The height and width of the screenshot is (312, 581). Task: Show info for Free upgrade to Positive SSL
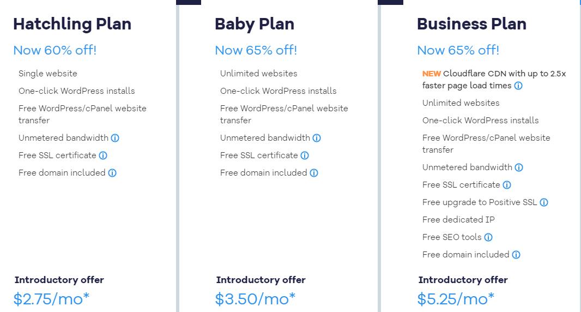click(x=544, y=202)
